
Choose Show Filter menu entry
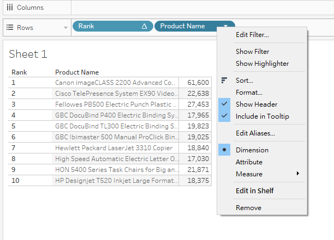pyautogui.click(x=253, y=52)
